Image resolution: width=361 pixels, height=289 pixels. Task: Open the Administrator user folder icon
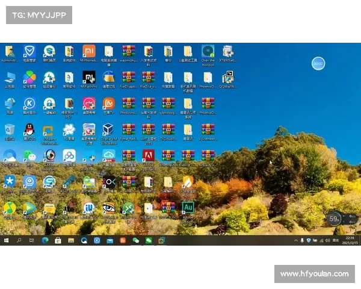coord(10,51)
